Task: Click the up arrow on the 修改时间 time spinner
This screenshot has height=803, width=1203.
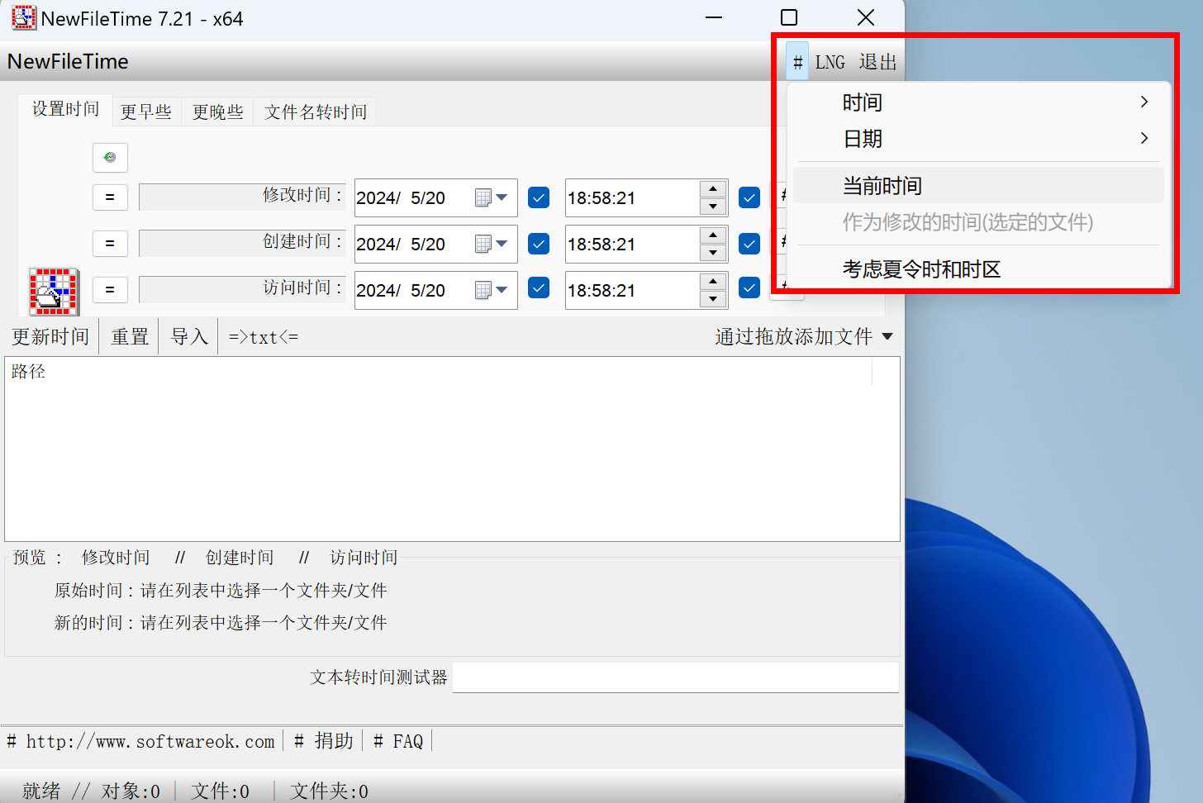Action: tap(712, 191)
